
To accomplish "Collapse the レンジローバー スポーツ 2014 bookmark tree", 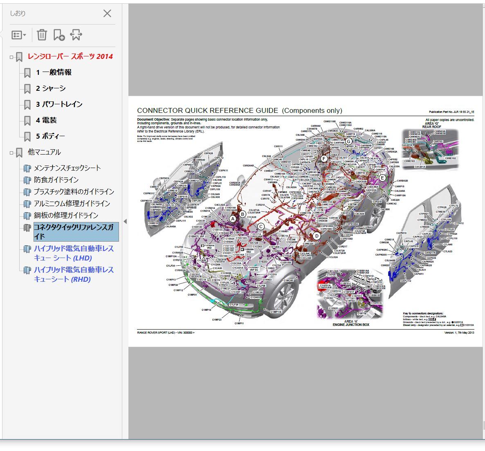I will (11, 57).
